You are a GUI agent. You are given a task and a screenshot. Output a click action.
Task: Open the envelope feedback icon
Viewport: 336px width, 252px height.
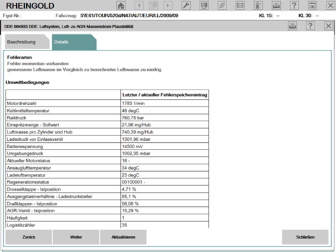point(240,5)
